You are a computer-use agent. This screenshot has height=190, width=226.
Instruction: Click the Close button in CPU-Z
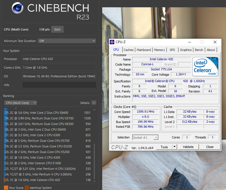(x=210, y=147)
